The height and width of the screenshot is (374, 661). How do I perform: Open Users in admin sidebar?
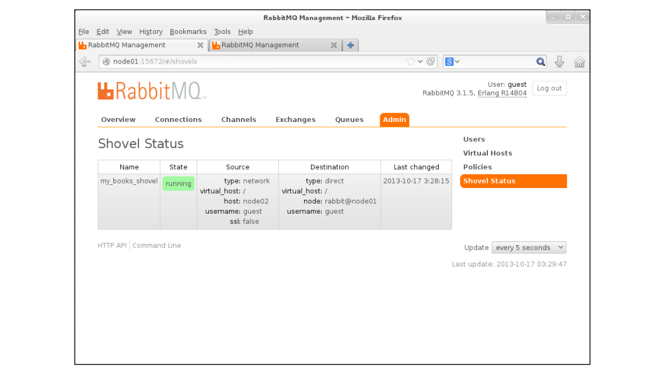point(474,140)
